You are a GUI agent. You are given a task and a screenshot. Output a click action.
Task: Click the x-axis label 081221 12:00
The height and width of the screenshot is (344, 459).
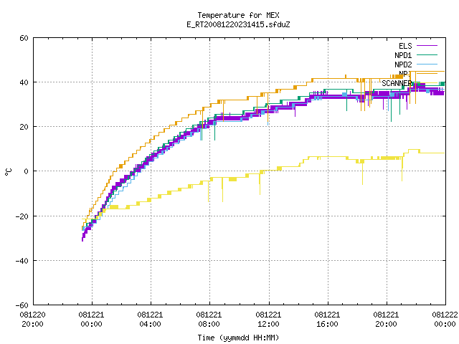[268, 320]
